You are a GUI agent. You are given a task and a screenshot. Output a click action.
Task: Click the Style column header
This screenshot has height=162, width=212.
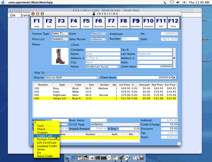pyautogui.click(x=62, y=85)
